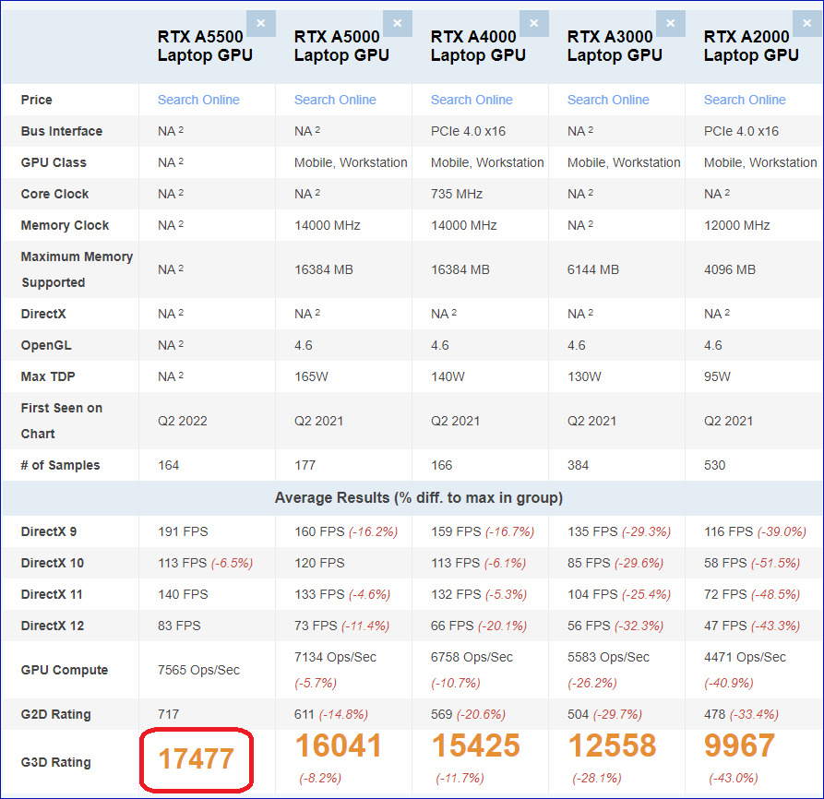The height and width of the screenshot is (799, 824).
Task: Click the 478 G2D Rating value
Action: [715, 714]
